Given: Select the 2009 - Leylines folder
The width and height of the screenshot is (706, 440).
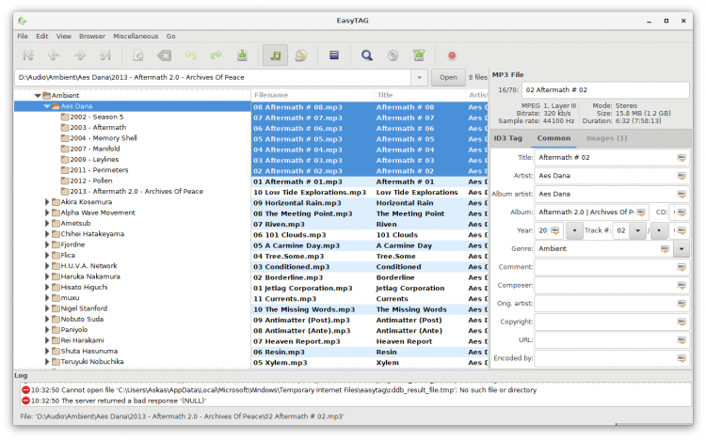Looking at the screenshot, I should point(94,159).
